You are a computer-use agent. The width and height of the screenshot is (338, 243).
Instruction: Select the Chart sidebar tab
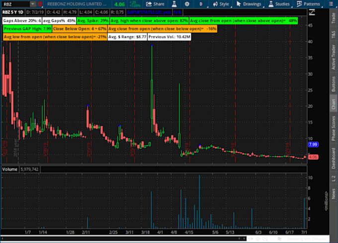pos(334,104)
